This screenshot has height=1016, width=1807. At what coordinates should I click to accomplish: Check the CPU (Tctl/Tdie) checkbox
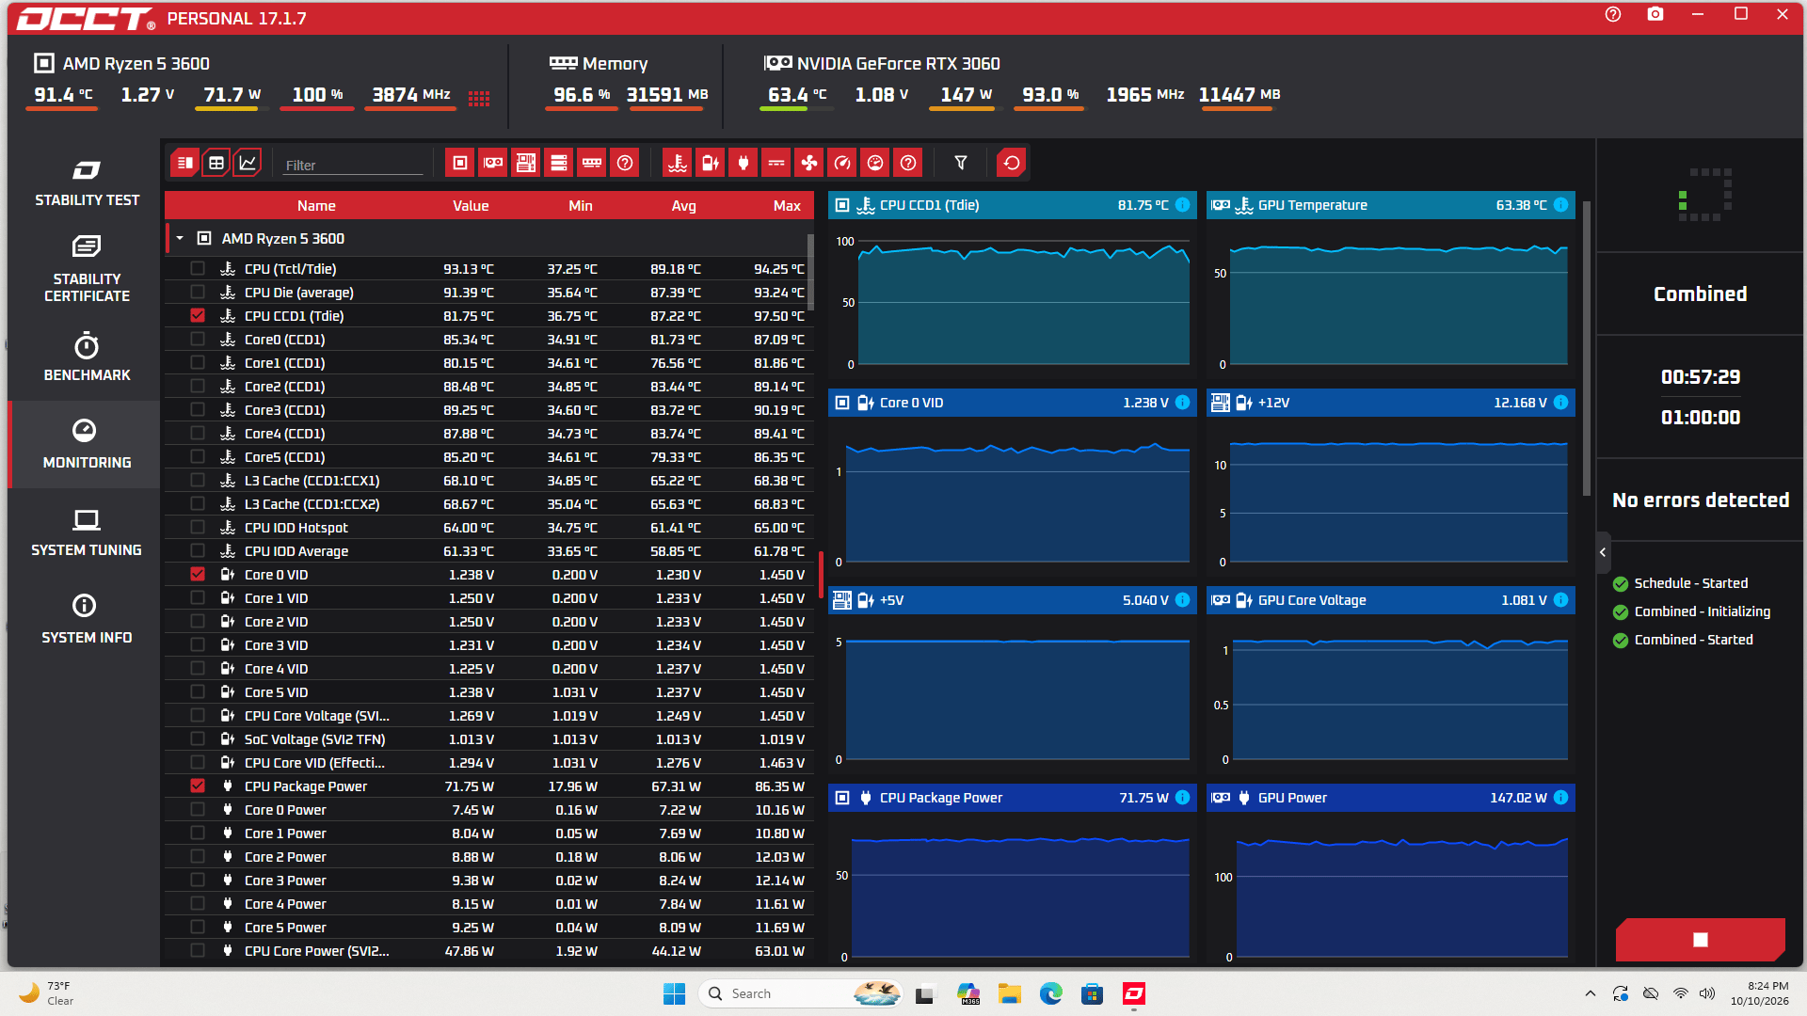pyautogui.click(x=198, y=268)
